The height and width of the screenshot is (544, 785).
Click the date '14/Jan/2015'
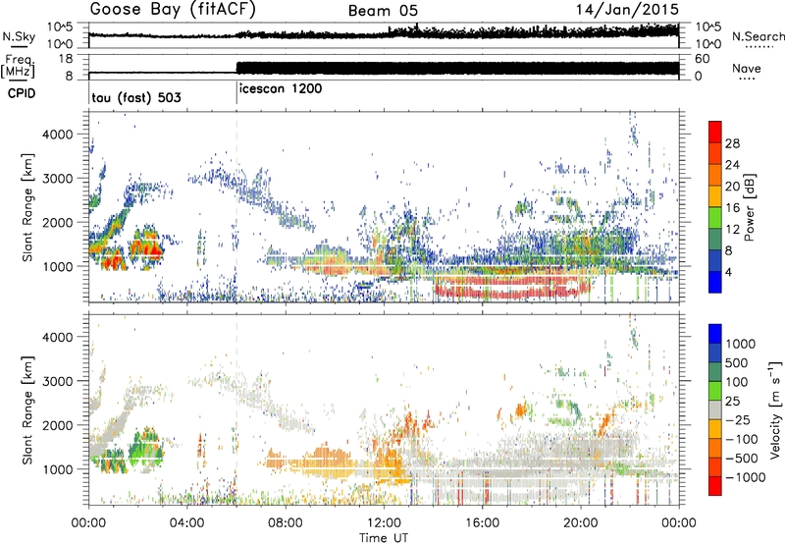point(627,9)
